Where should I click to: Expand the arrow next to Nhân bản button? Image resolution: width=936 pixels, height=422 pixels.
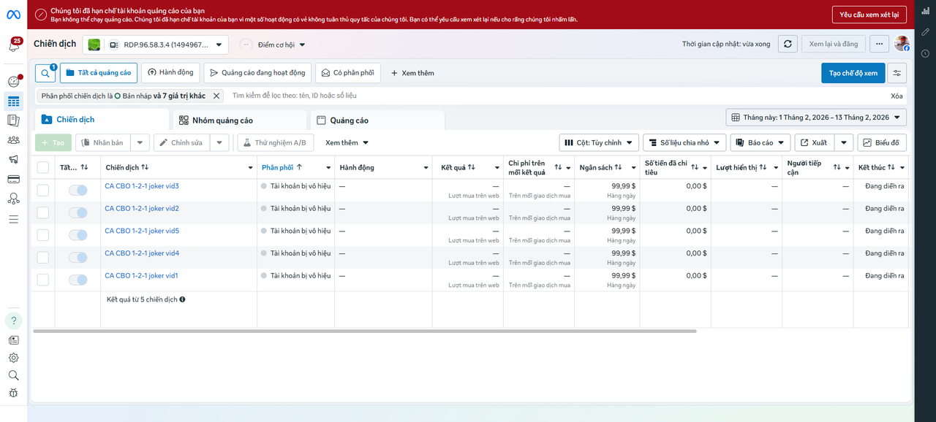click(x=140, y=142)
